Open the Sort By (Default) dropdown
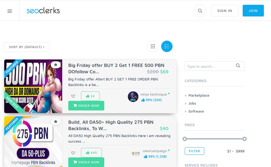Image resolution: width=271 pixels, height=167 pixels. point(27,47)
